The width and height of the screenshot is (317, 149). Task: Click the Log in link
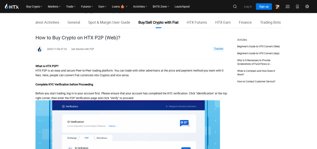pyautogui.click(x=248, y=6)
